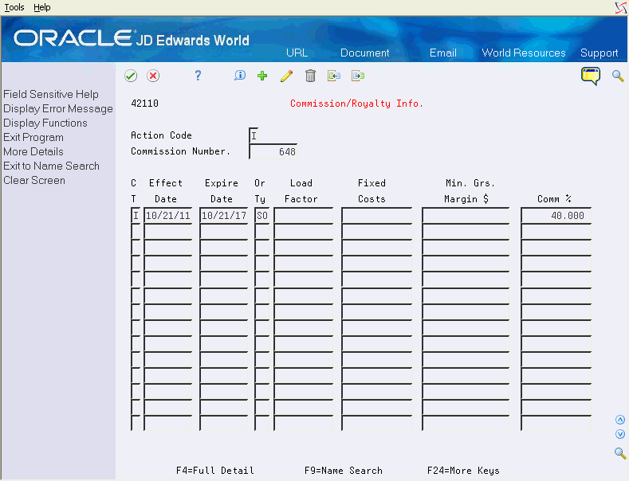Click the CT field containing I
Image resolution: width=629 pixels, height=481 pixels.
[x=136, y=216]
